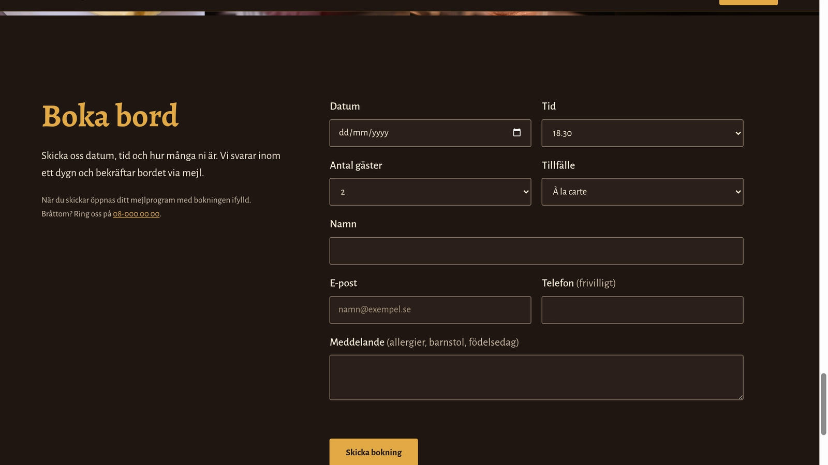Click the page vertical scrollbar thumb

[823, 404]
